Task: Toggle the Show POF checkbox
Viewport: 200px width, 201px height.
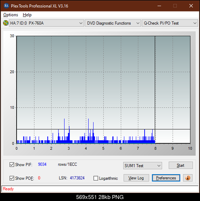Action: coord(12,178)
